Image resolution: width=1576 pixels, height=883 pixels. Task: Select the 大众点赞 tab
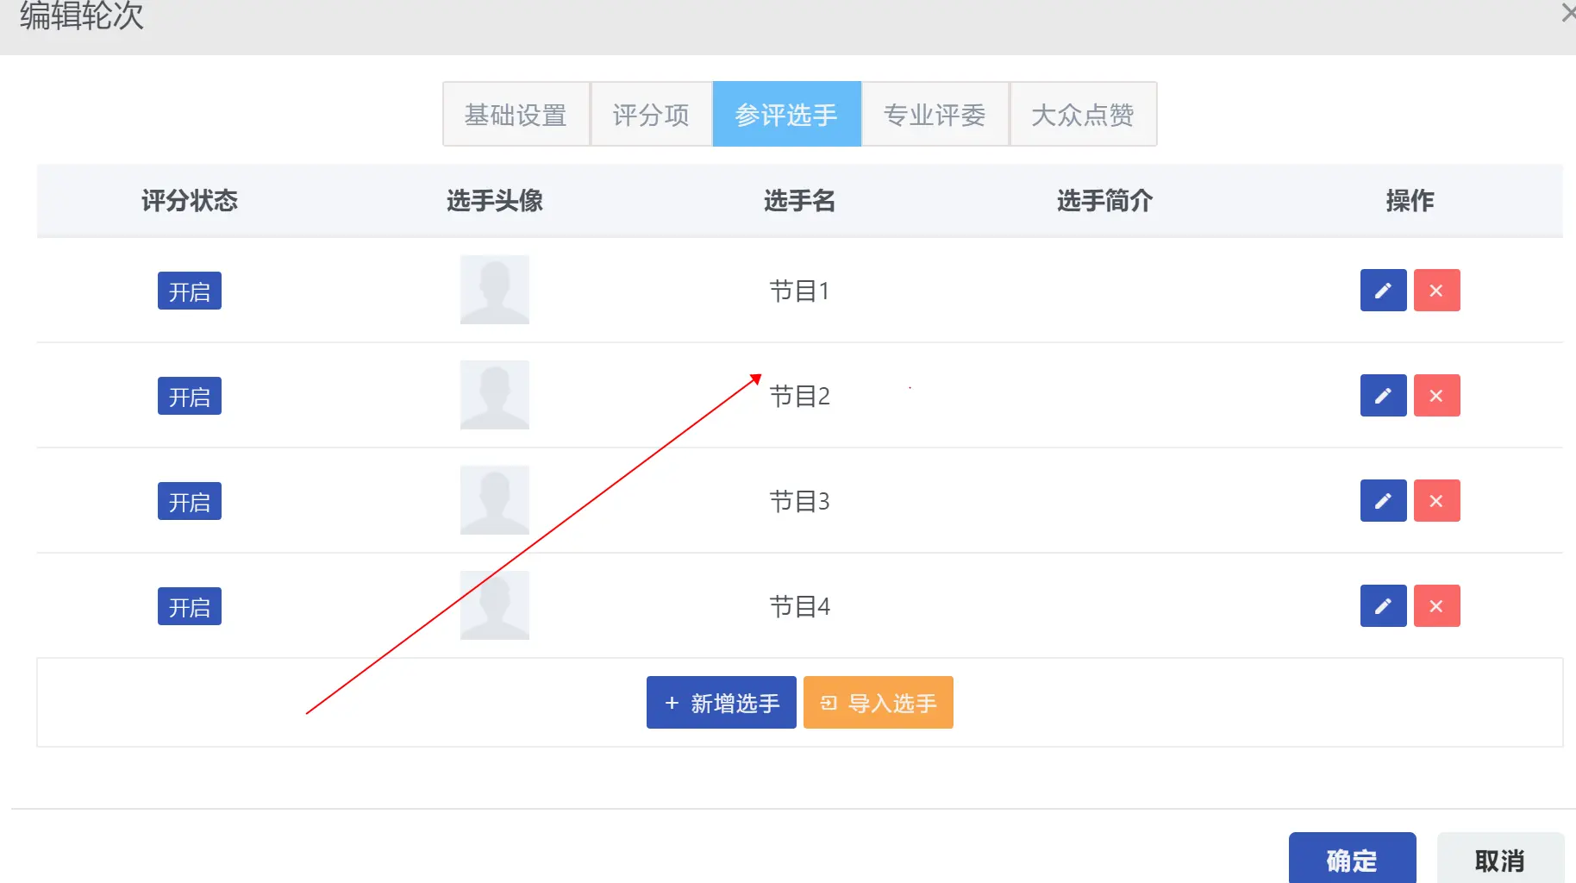coord(1083,115)
